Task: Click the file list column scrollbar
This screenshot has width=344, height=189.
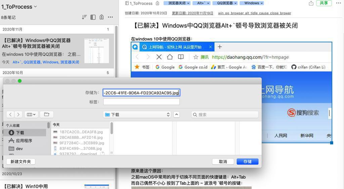Action: [112, 128]
